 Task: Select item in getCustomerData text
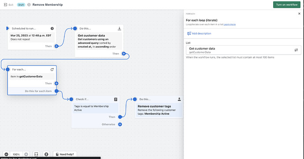26,76
